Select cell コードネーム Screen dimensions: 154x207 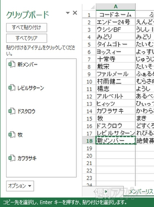point(115,14)
